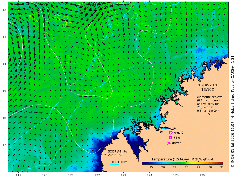This screenshot has height=180, width=234.
Task: Click the Temperature (°C) NOAA colorbar title
Action: point(182,159)
